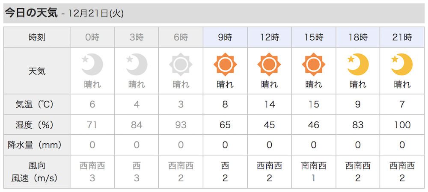Select the orange sun icon at 15時
The width and height of the screenshot is (428, 192).
[314, 65]
